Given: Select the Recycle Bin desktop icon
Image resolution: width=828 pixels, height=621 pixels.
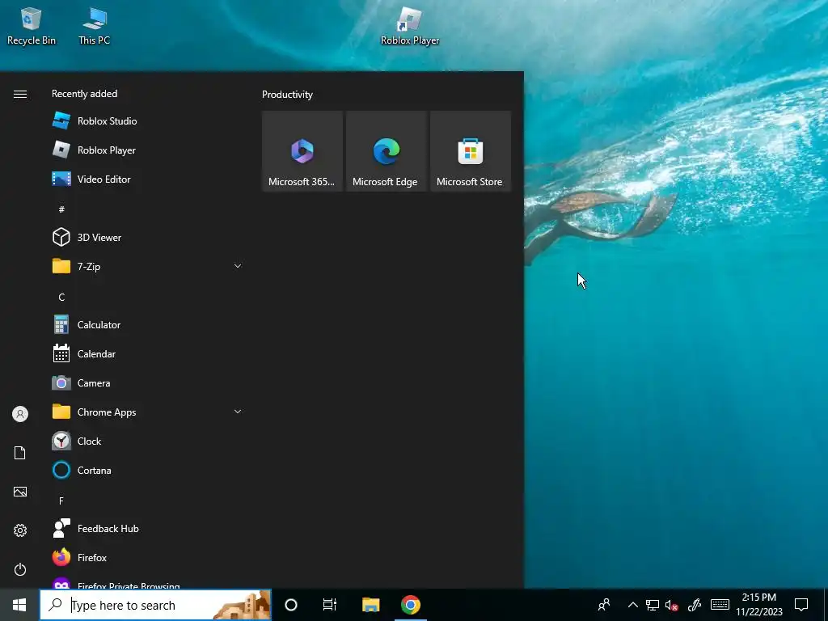Looking at the screenshot, I should pyautogui.click(x=32, y=27).
